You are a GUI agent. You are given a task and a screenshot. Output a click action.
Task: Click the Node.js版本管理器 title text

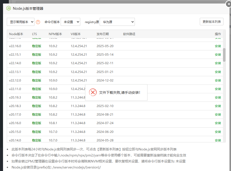click(28, 9)
